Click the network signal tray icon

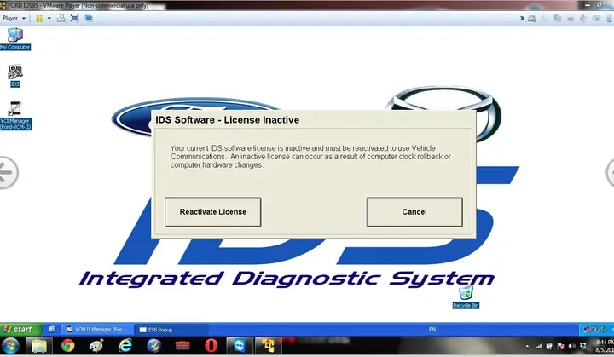pyautogui.click(x=539, y=346)
